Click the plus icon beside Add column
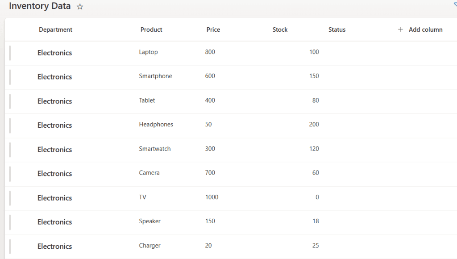The height and width of the screenshot is (259, 457). (x=400, y=29)
